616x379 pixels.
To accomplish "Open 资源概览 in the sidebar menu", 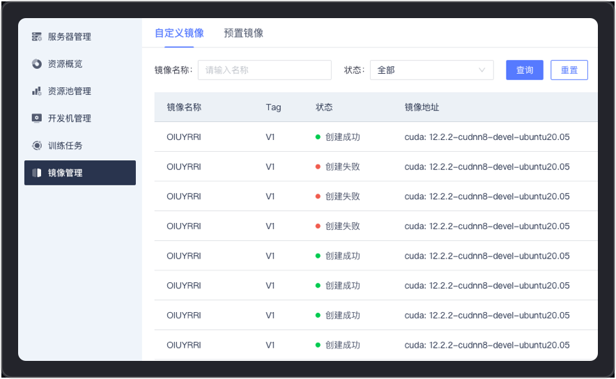I will pos(66,64).
